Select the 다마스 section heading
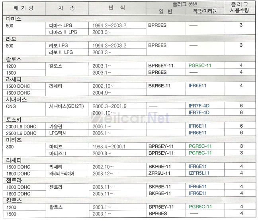 point(14,19)
